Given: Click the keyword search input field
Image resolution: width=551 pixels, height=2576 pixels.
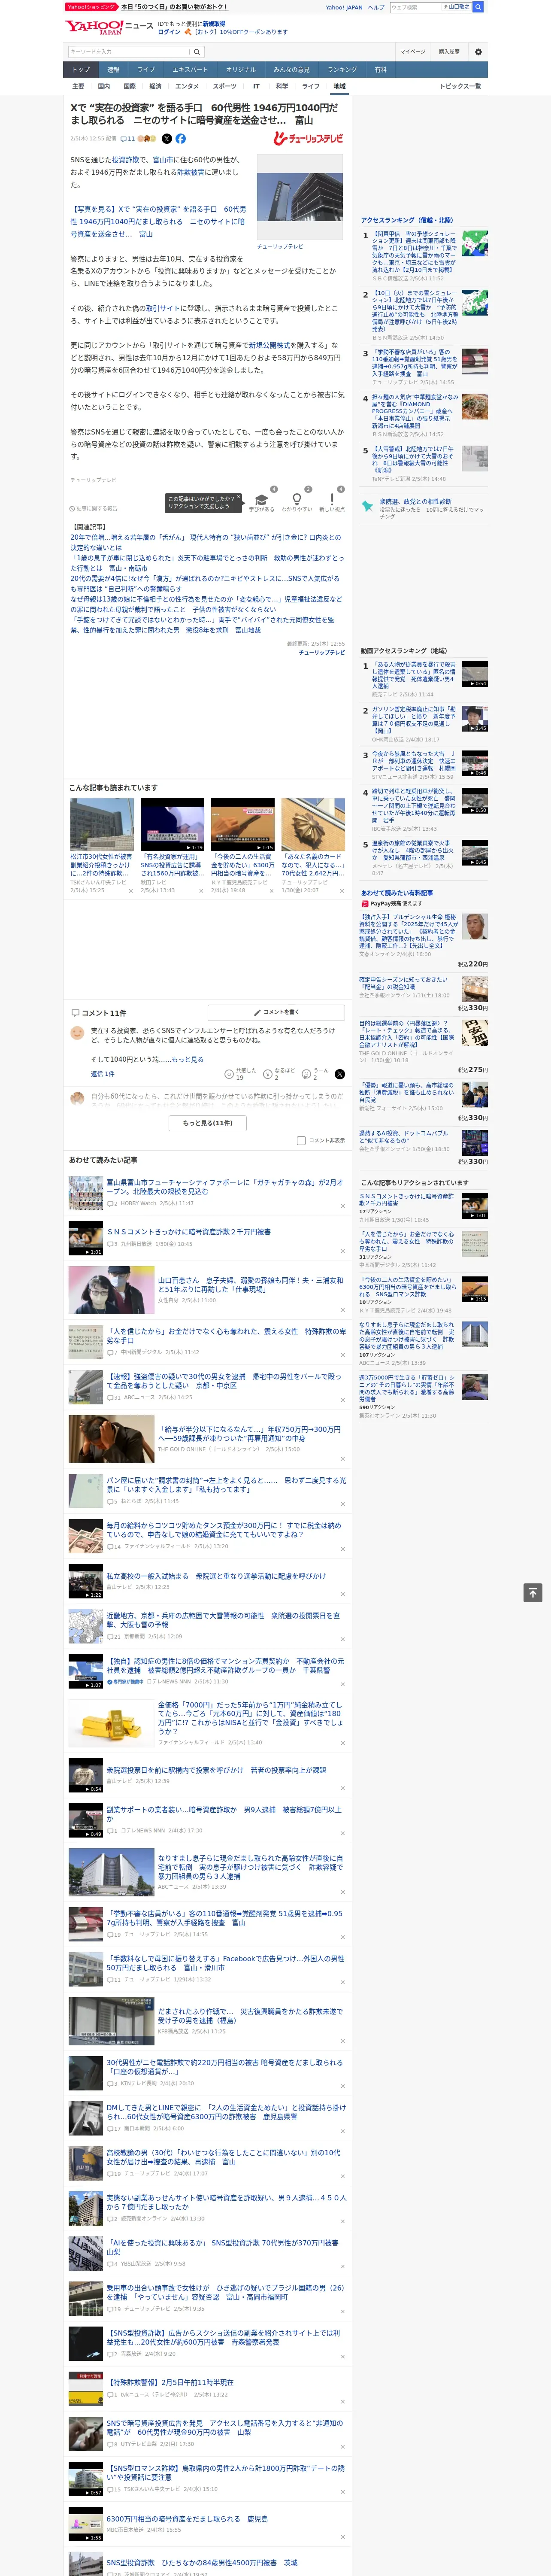Looking at the screenshot, I should [x=129, y=52].
